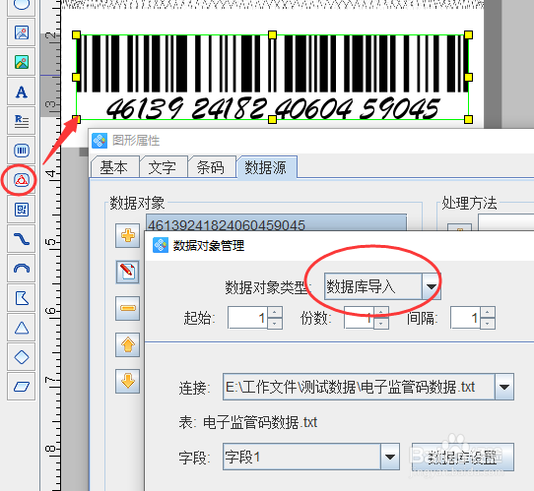Select the parallelogram shape tool
The height and width of the screenshot is (491, 534).
[x=21, y=387]
